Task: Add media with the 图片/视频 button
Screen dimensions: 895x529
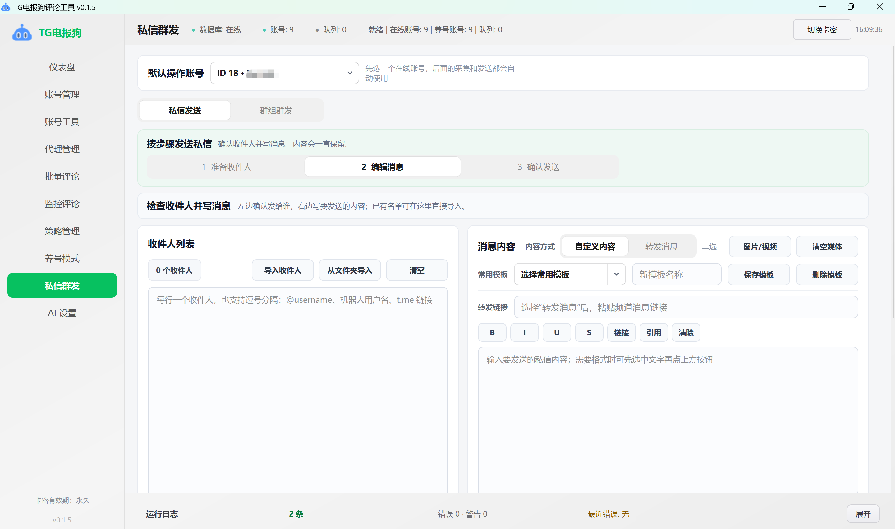Action: [x=760, y=247]
